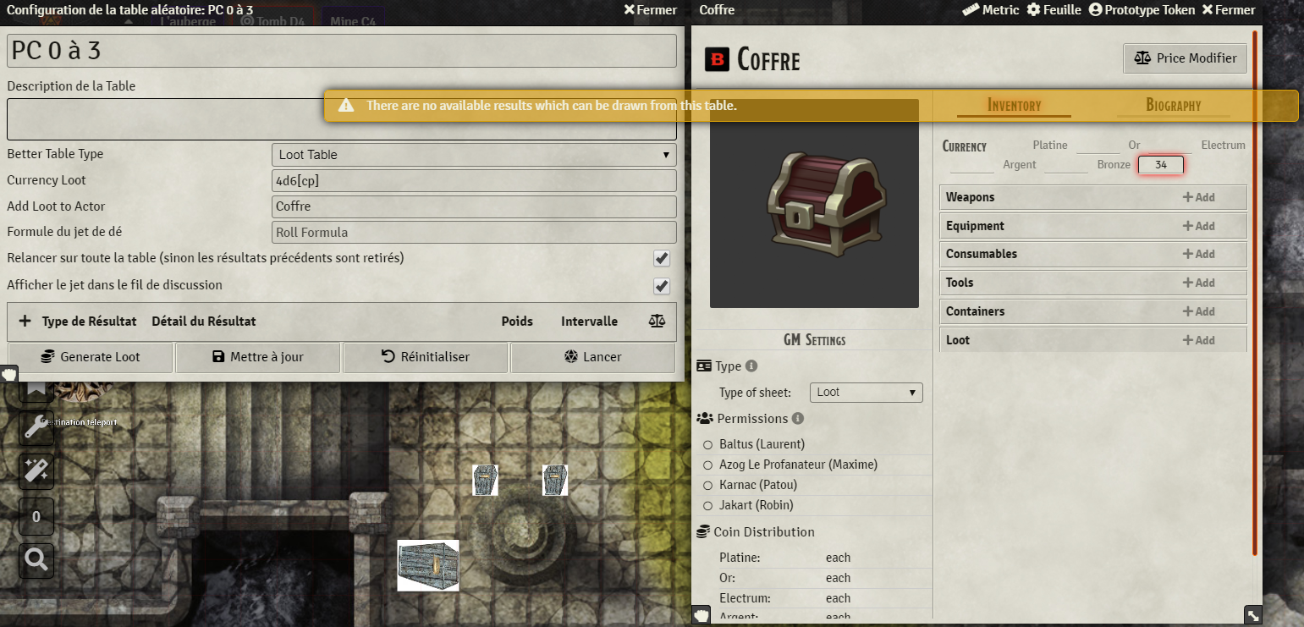Screen dimensions: 1304x627
Task: Select the wrench tile controls tool
Action: click(36, 428)
